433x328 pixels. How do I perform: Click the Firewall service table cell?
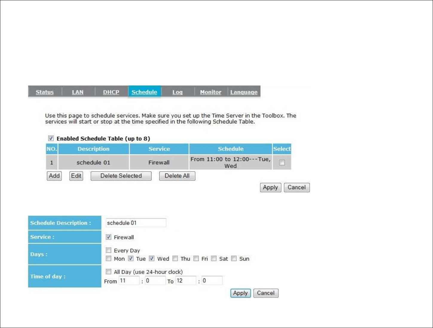click(x=159, y=163)
